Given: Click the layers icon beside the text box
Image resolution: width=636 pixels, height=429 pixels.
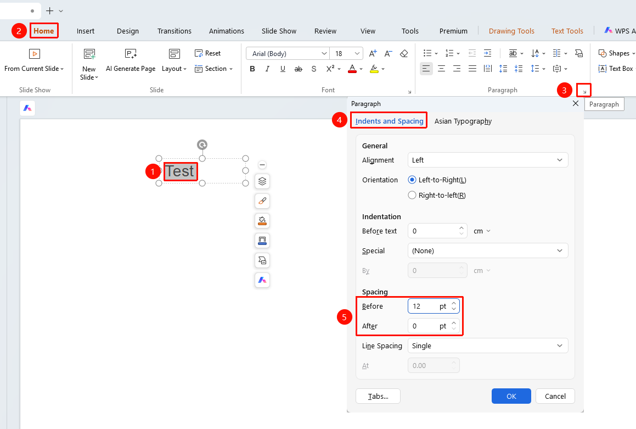Looking at the screenshot, I should (262, 181).
